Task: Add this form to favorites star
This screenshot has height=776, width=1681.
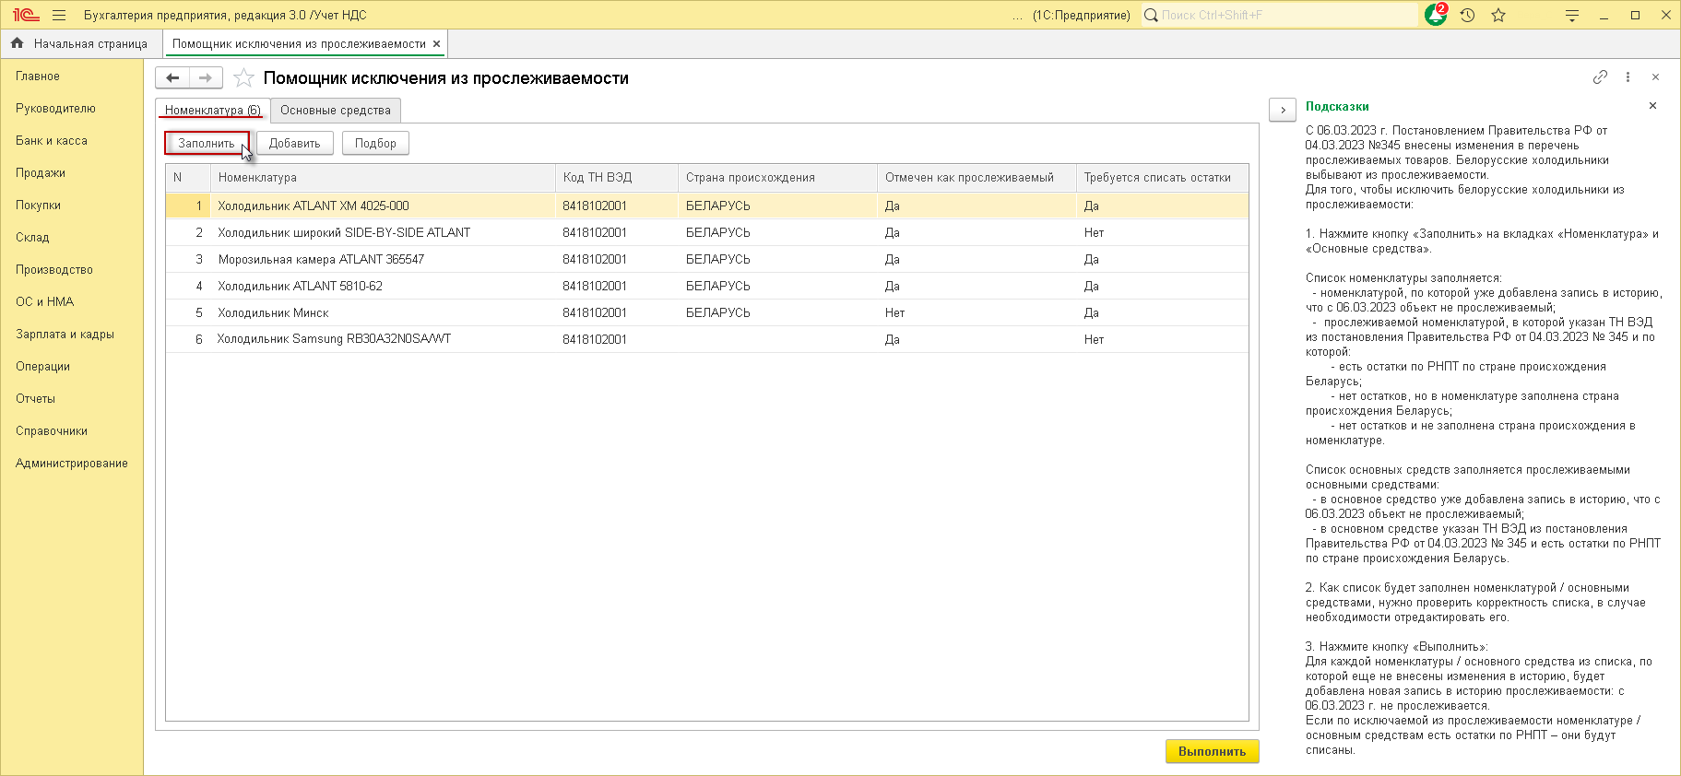Action: pos(243,78)
